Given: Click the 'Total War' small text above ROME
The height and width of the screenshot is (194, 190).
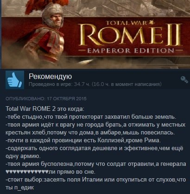Looking at the screenshot, I should [127, 23].
